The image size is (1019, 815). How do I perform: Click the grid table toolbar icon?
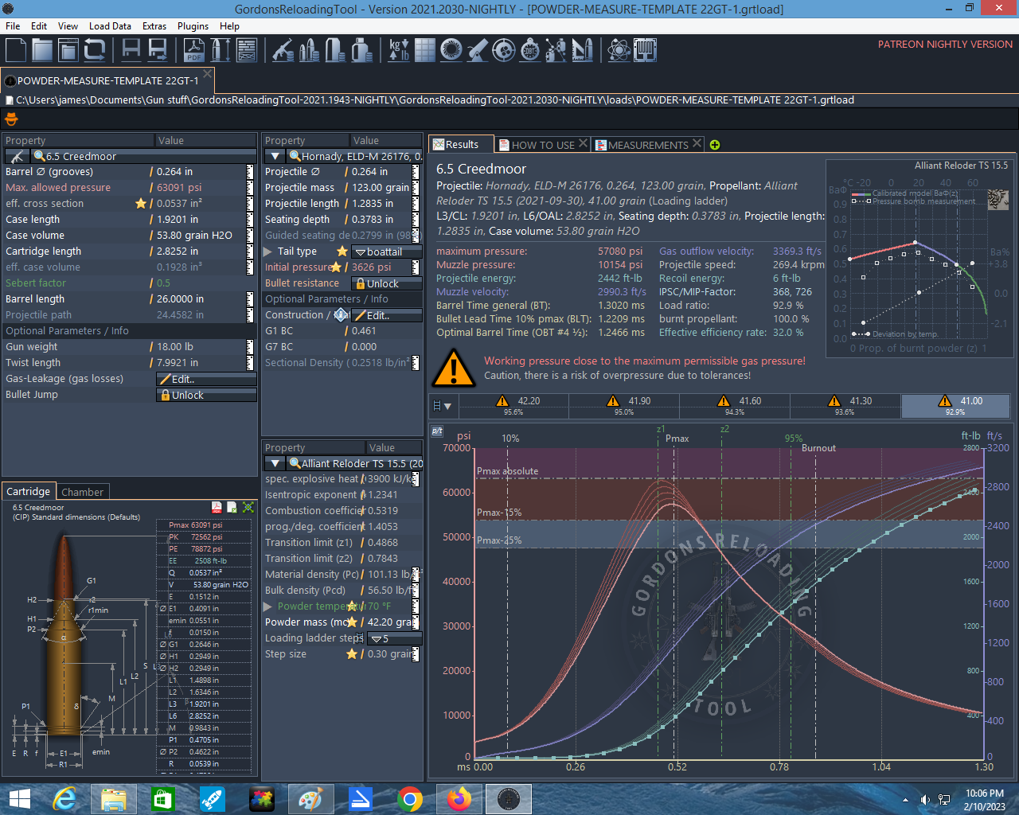click(x=425, y=51)
